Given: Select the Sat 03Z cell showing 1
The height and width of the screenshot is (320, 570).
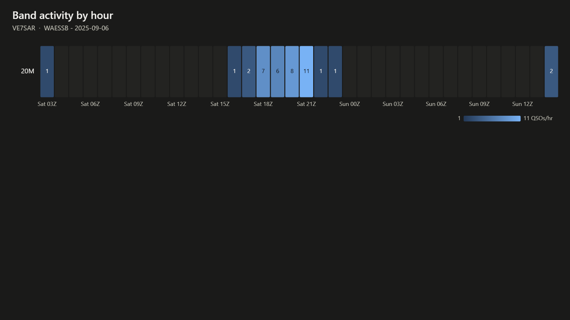Looking at the screenshot, I should pos(47,71).
